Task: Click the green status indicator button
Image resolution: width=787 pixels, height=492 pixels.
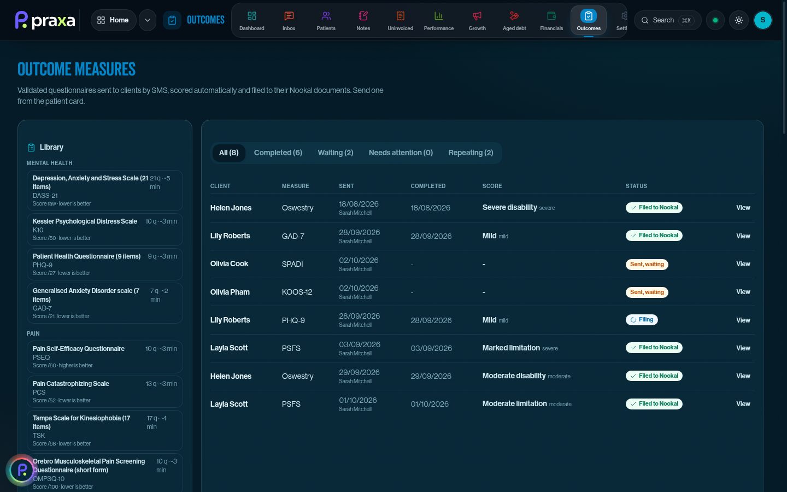Action: coord(715,20)
